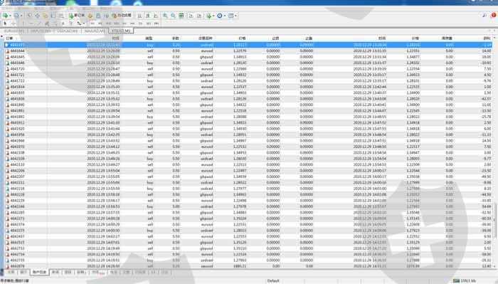This screenshot has height=284, width=498.
Task: Select the arrow cursor tool
Action: [x=5, y=23]
